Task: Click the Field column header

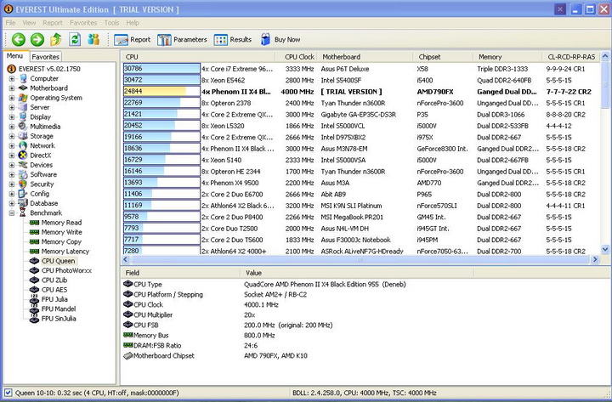Action: tap(180, 273)
